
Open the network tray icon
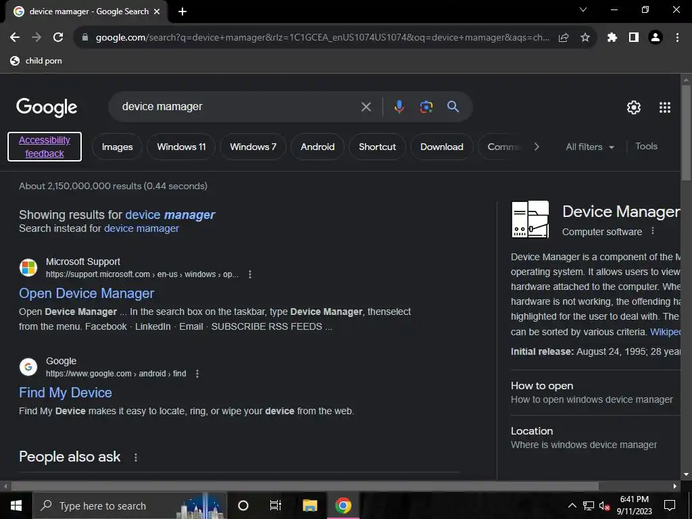coord(589,505)
